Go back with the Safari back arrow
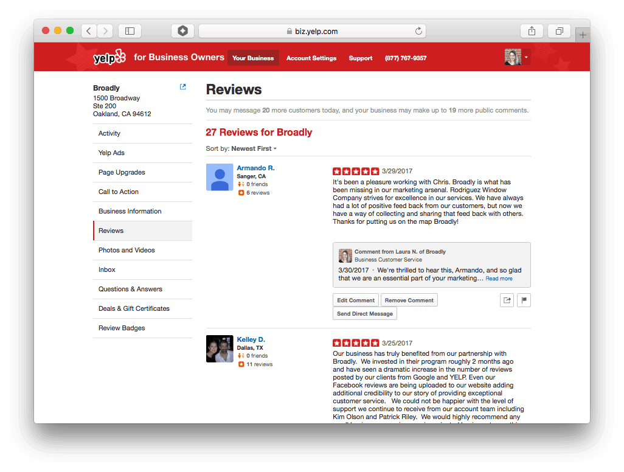 [89, 31]
